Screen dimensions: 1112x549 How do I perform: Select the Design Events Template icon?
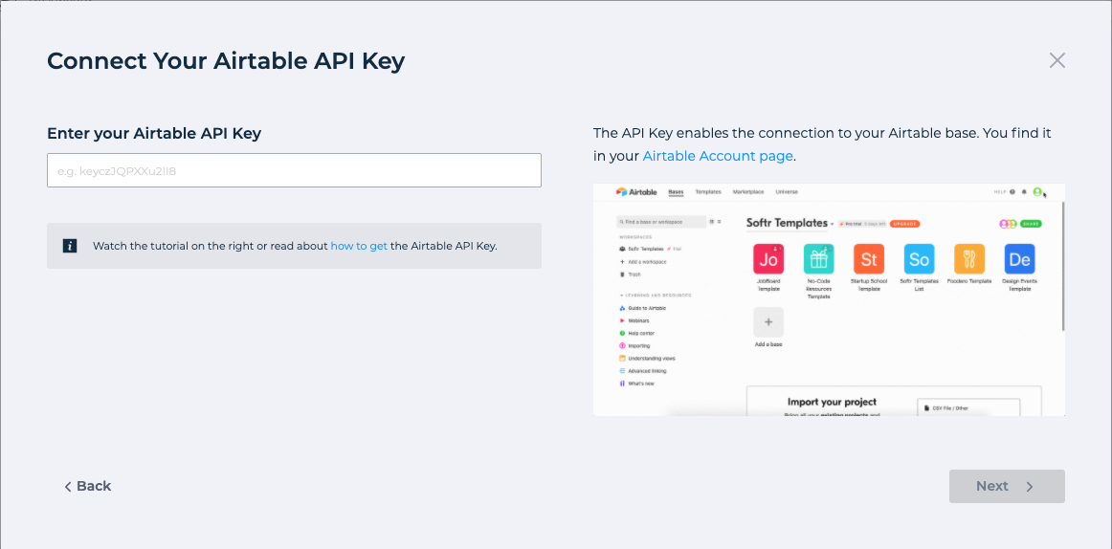[1019, 259]
